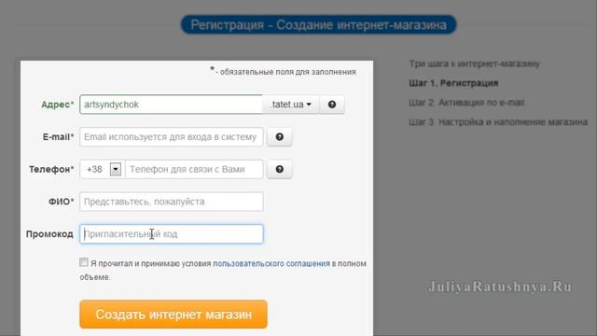Open the +38 country code dropdown
The image size is (597, 336).
(x=116, y=169)
